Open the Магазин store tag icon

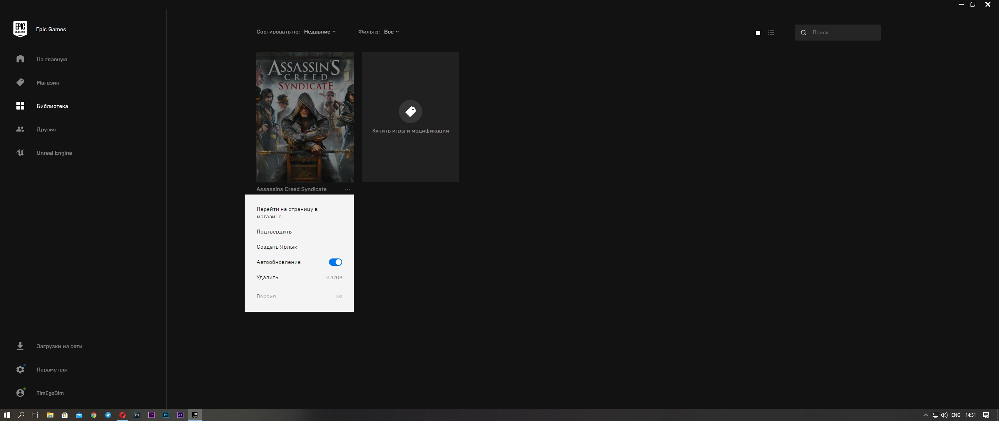click(x=20, y=82)
